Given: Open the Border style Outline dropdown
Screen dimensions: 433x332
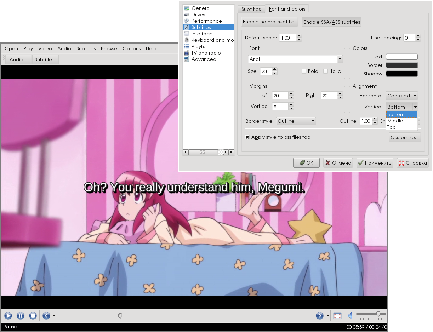Looking at the screenshot, I should coord(296,121).
